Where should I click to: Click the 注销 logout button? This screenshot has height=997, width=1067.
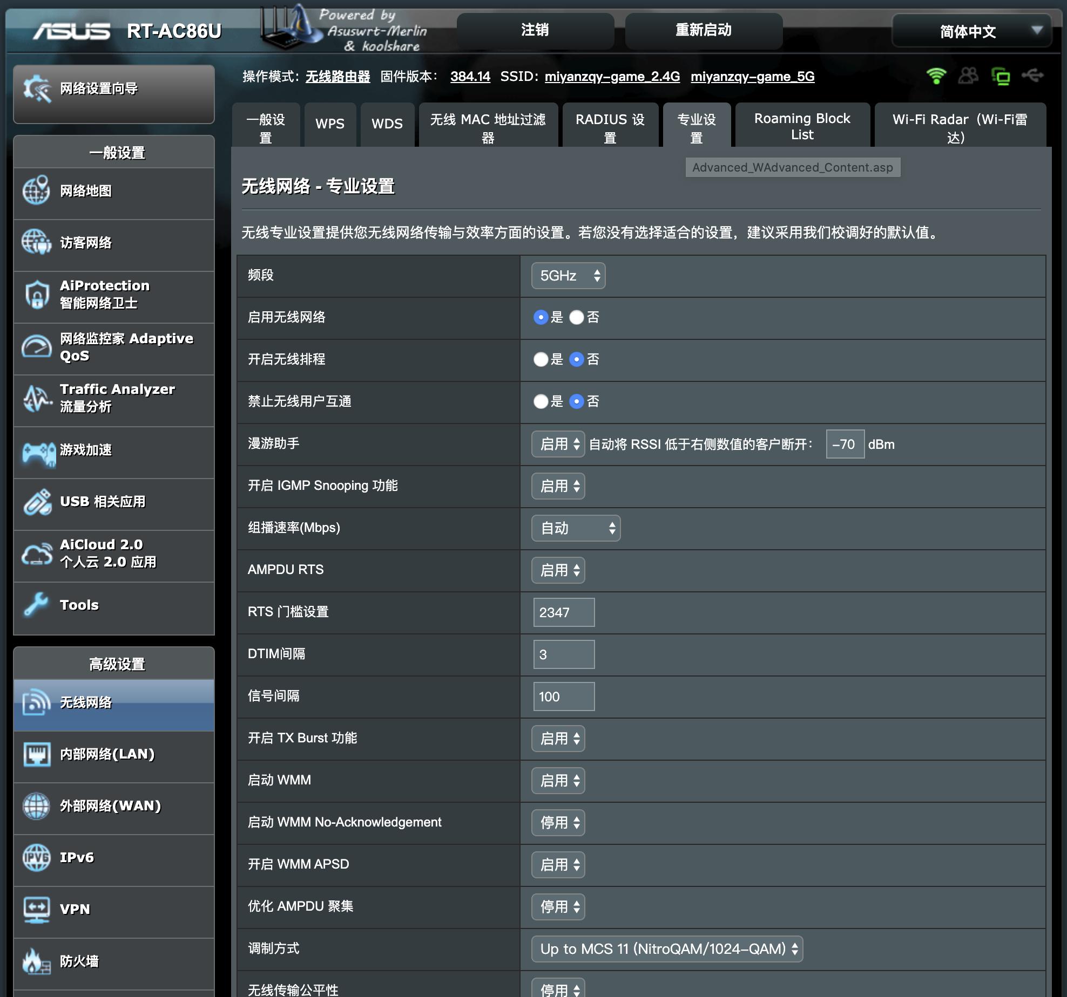pos(535,31)
